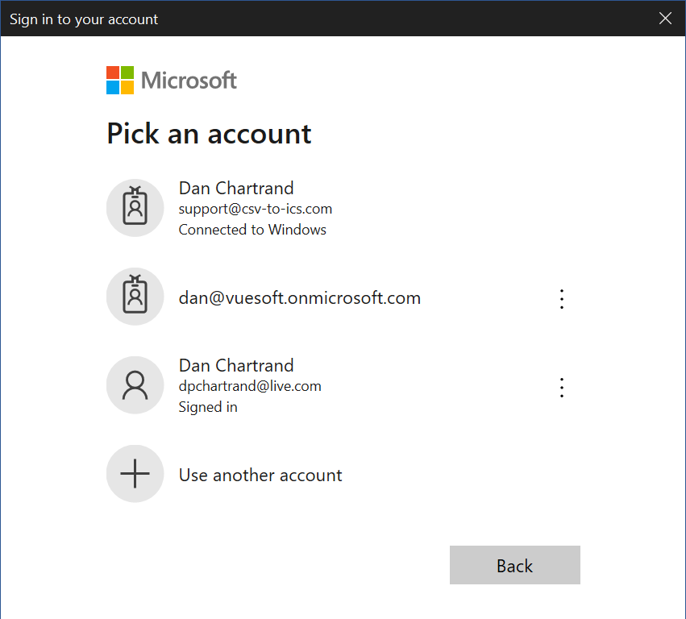Click the Pick an account heading
The width and height of the screenshot is (686, 619).
(209, 134)
